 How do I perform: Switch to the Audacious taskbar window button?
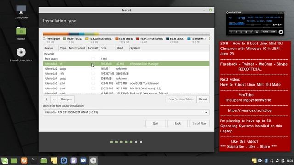[x=63, y=160]
